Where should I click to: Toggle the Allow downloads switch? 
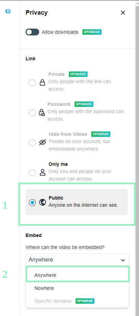pos(32,32)
